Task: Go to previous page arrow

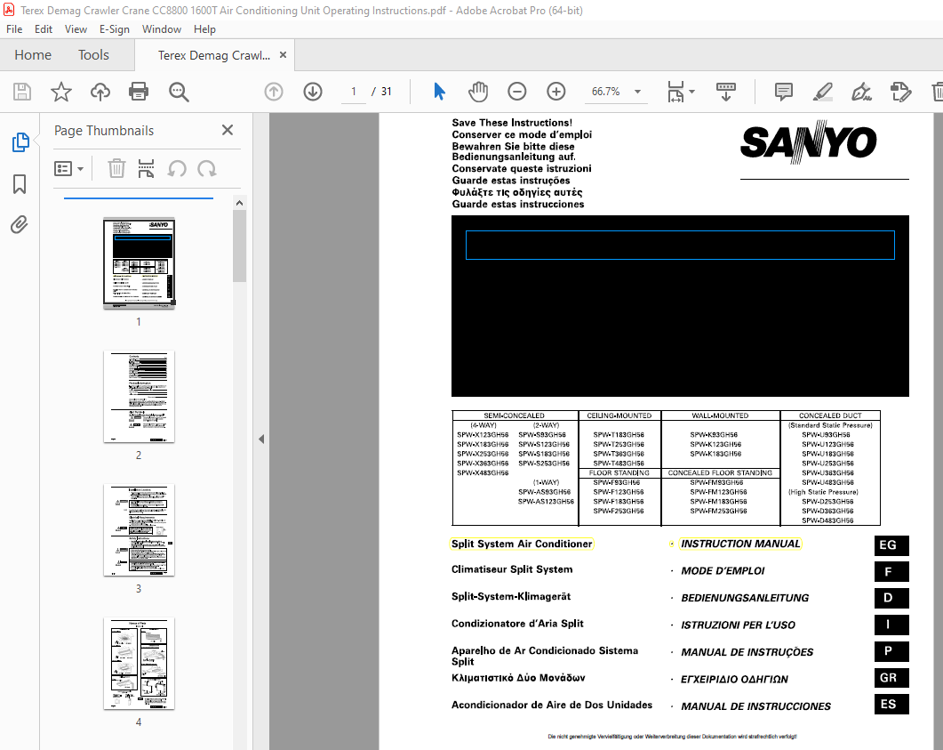Action: [274, 92]
